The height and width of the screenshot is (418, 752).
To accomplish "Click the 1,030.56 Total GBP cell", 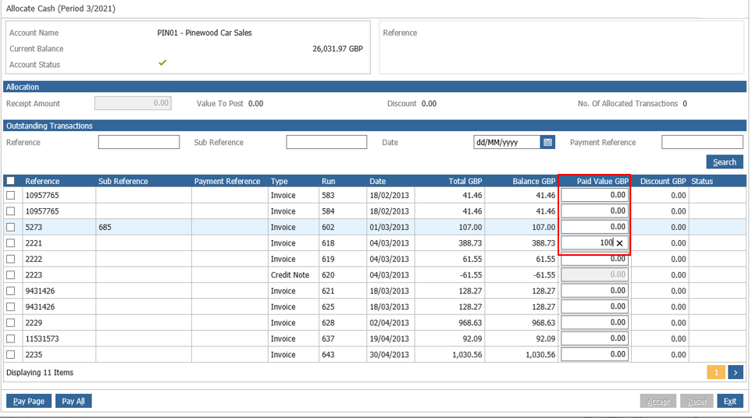I will [449, 355].
